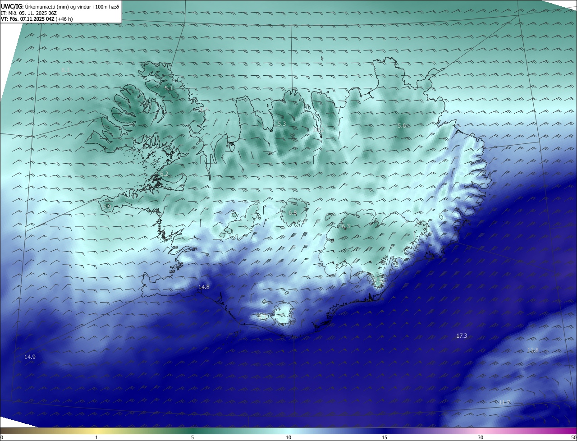The width and height of the screenshot is (577, 441).
Task: Click the 11.7 value label on the map
Action: click(x=504, y=402)
